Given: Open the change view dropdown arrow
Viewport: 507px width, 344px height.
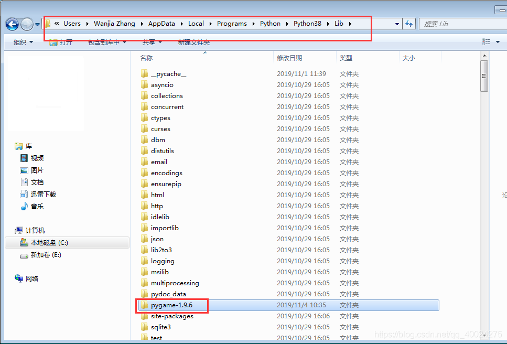Looking at the screenshot, I should click(x=497, y=41).
